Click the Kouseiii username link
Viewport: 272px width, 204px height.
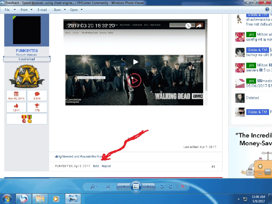86,156
